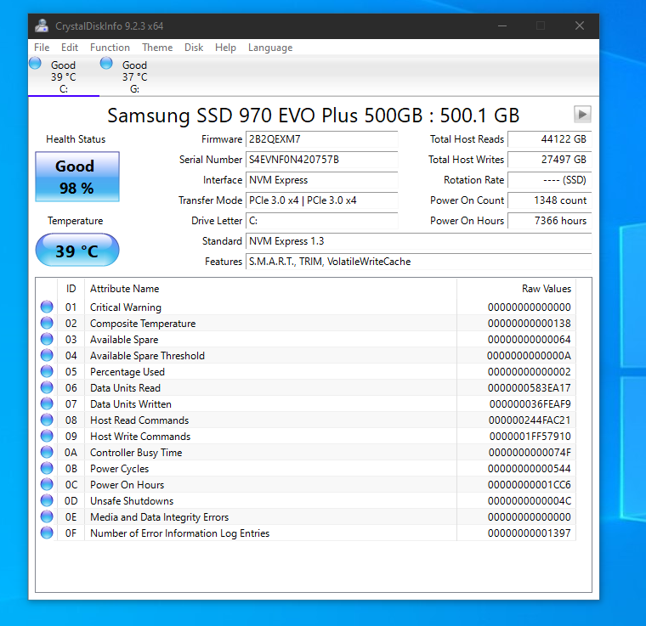Switch to the G: disk tab text
This screenshot has height=626, width=646.
pyautogui.click(x=134, y=77)
